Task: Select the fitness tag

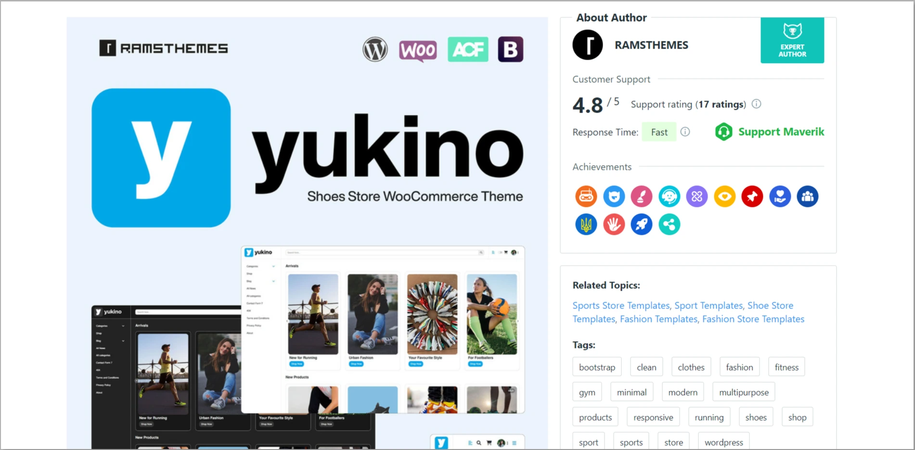Action: (x=786, y=367)
